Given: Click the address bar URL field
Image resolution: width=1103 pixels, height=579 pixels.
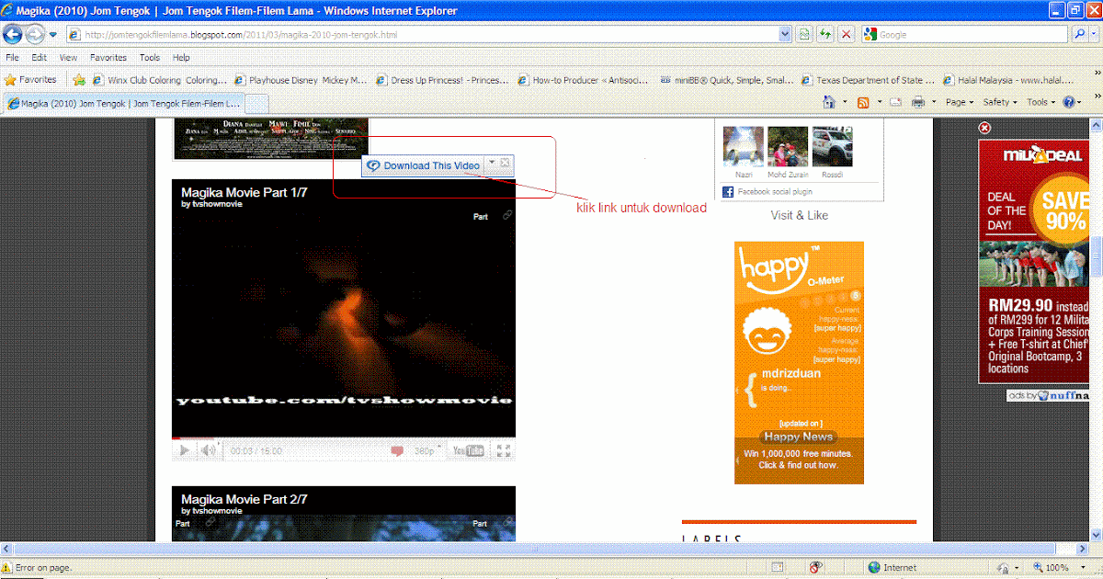Looking at the screenshot, I should click(x=430, y=34).
